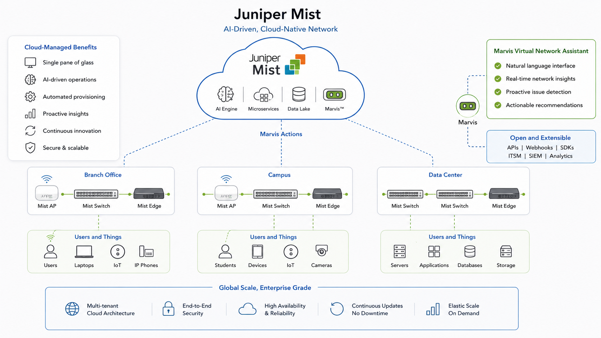Screen dimensions: 601x338
Task: Click the Devices tablet icon
Action: [x=257, y=252]
